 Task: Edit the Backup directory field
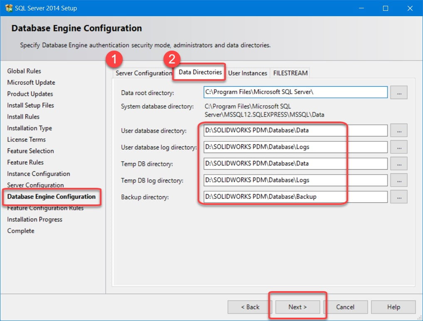295,197
